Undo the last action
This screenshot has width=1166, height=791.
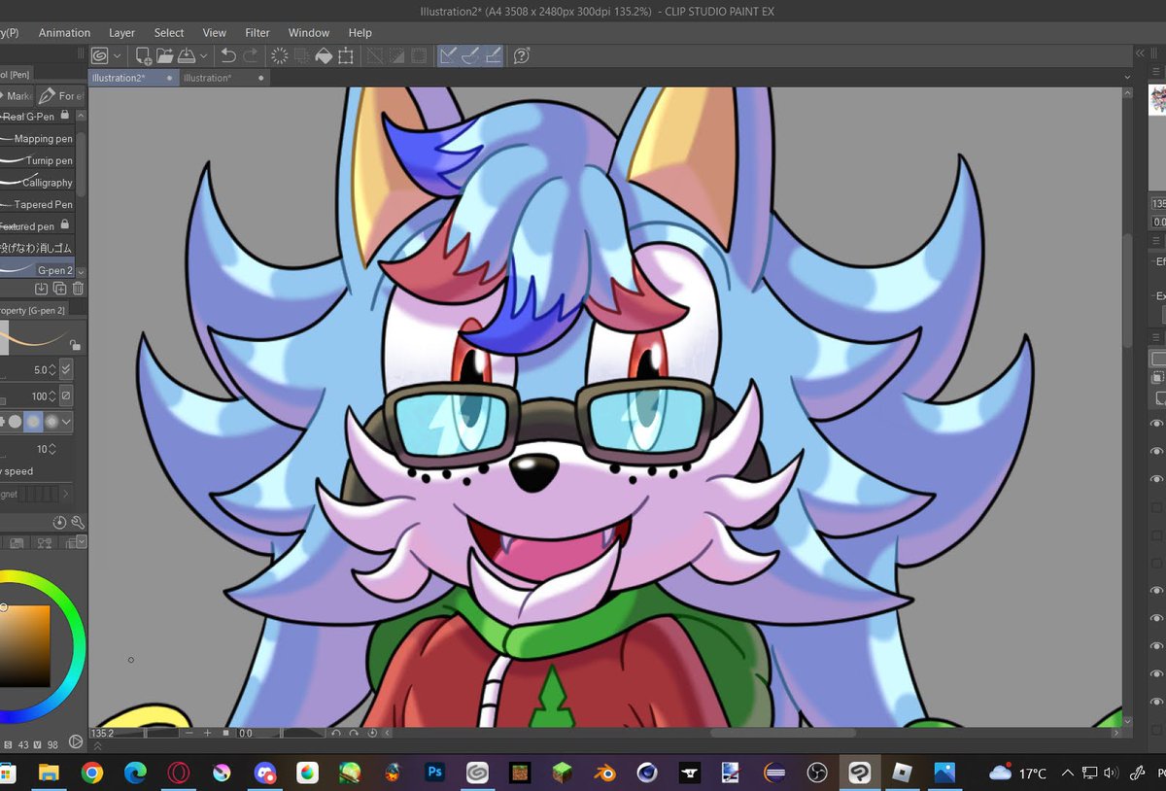(228, 56)
